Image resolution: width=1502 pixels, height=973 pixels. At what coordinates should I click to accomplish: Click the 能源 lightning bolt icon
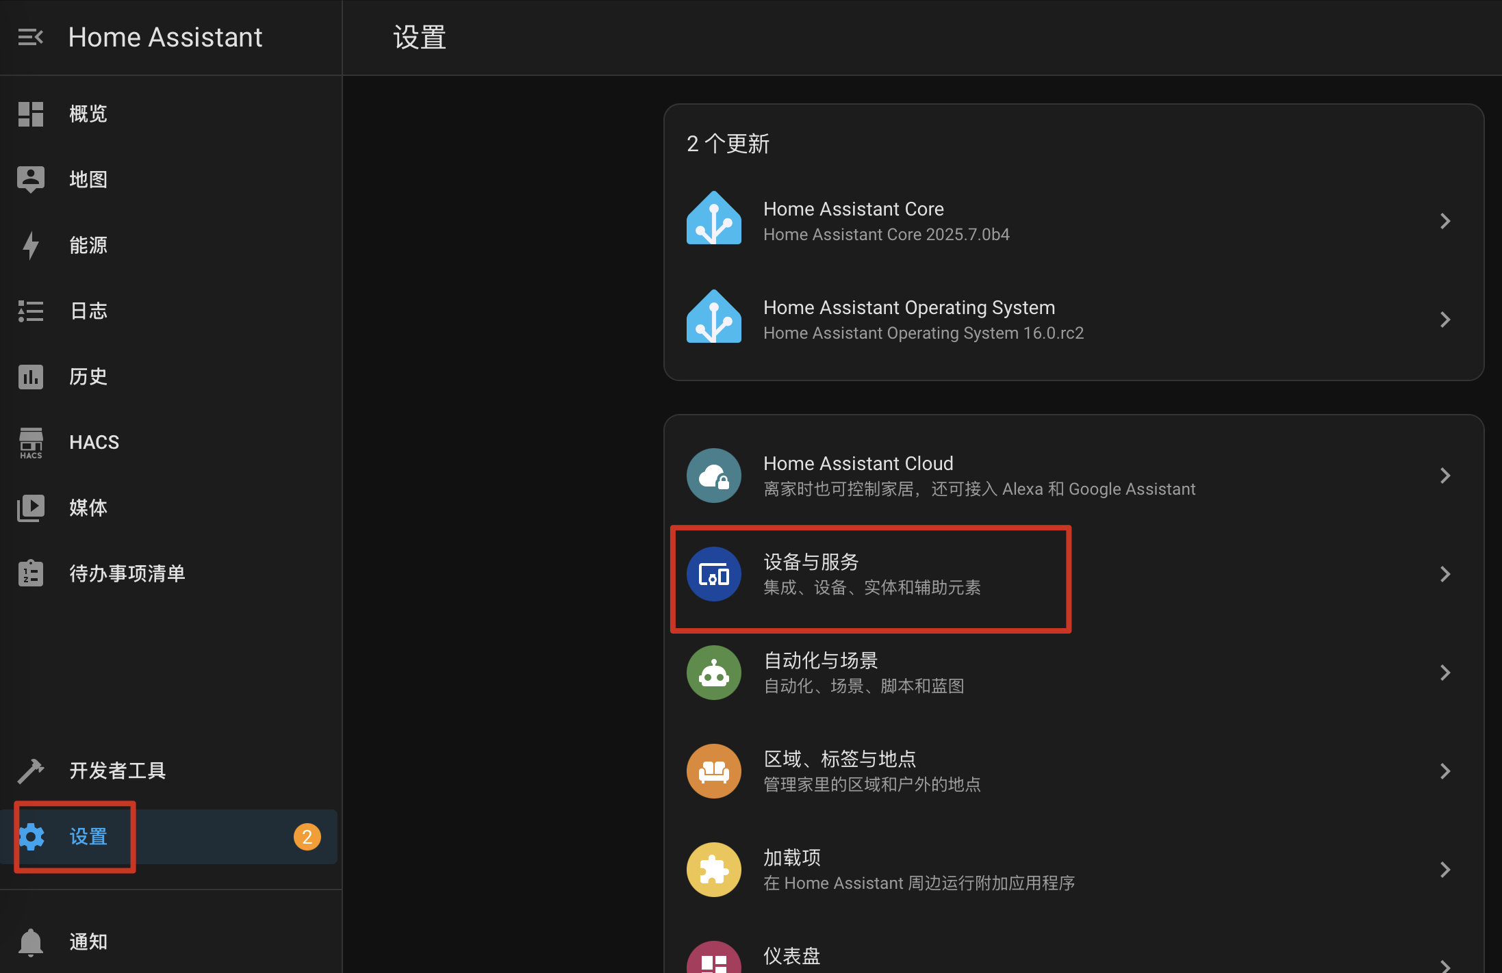31,245
